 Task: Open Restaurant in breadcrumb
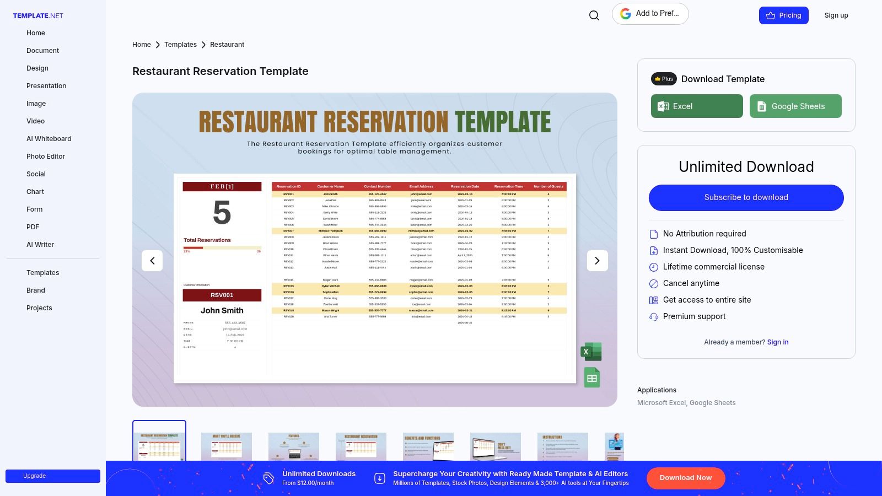[227, 45]
